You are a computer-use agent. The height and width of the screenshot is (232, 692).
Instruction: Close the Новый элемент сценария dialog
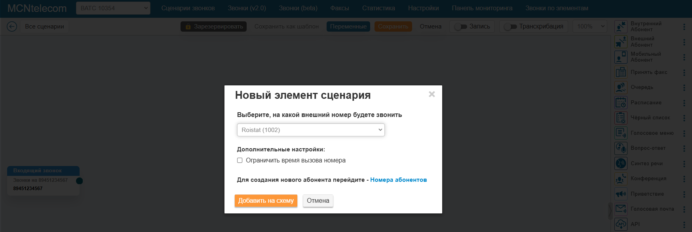click(x=432, y=94)
